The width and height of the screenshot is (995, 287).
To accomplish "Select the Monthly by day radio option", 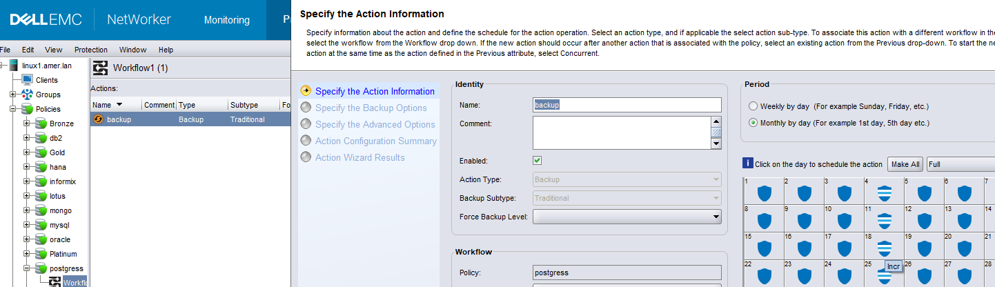I will (x=753, y=123).
